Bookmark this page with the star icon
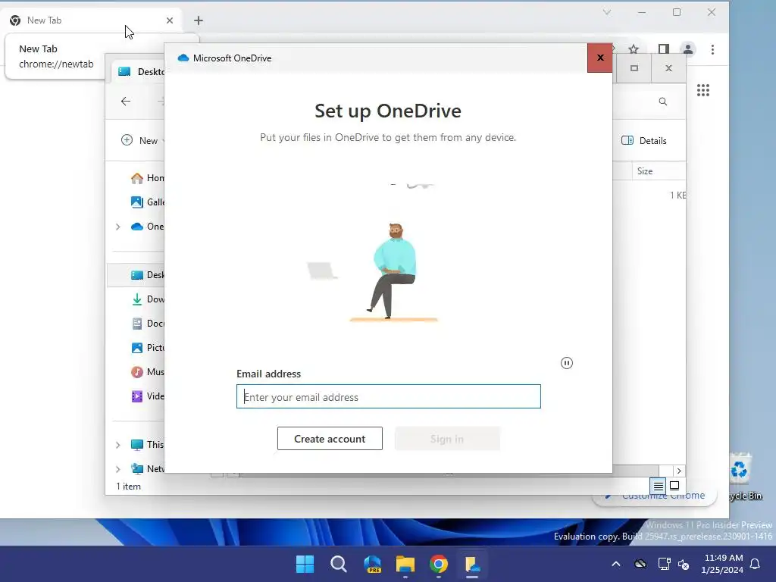776x582 pixels. coord(633,49)
